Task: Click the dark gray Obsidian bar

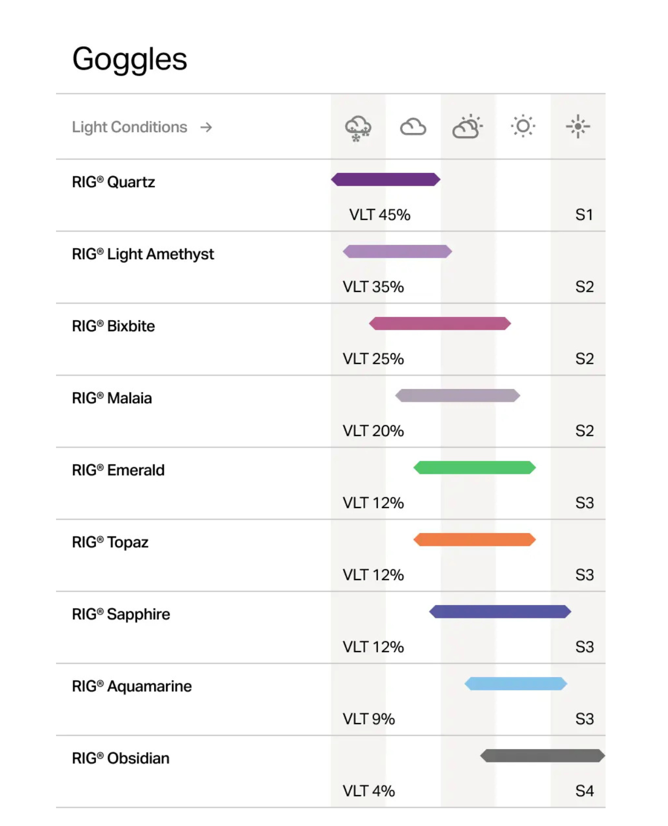Action: pyautogui.click(x=542, y=756)
